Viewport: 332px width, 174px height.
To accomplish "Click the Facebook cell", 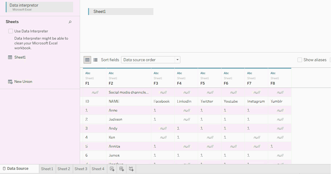I will click(x=163, y=101).
